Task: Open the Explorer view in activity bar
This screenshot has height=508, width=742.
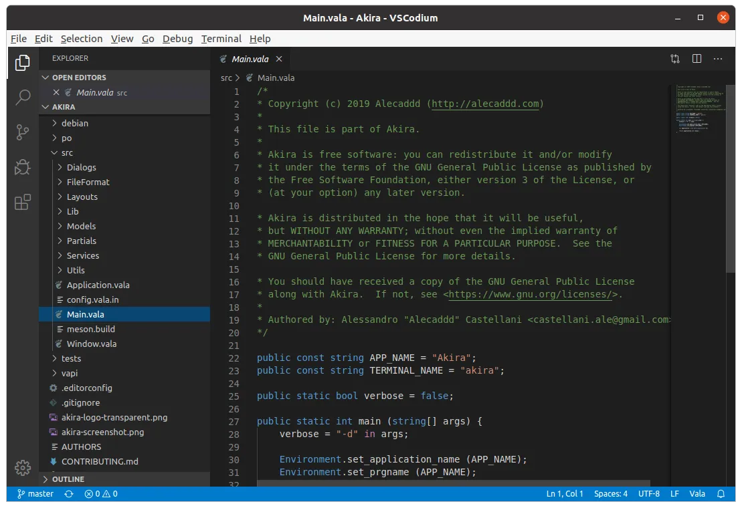Action: (x=22, y=63)
